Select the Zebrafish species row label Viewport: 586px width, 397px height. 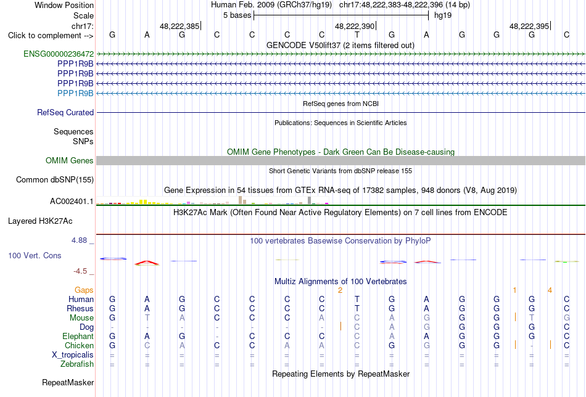(77, 364)
